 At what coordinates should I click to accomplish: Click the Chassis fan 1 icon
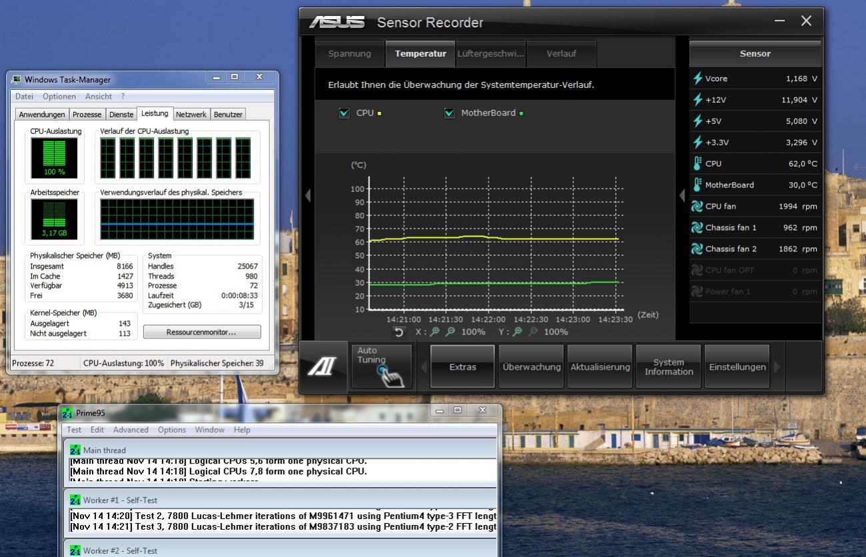tap(697, 228)
